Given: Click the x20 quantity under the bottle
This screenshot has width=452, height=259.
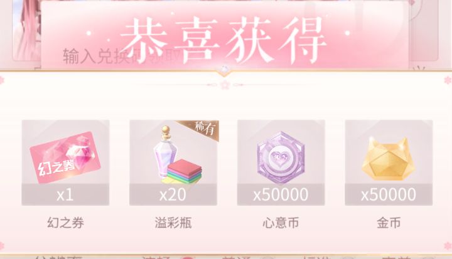Looking at the screenshot, I should point(173,195).
